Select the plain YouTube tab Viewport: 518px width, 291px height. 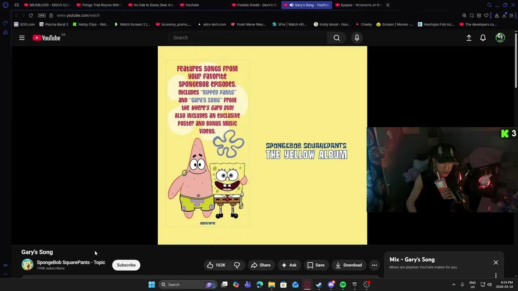tap(202, 5)
